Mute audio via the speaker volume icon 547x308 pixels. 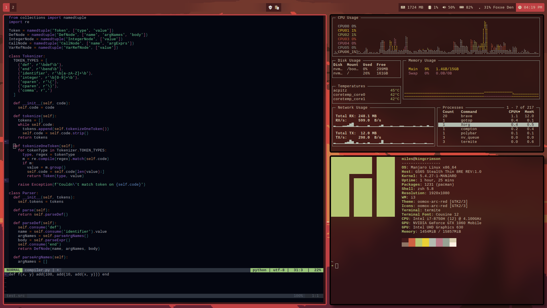click(x=444, y=7)
